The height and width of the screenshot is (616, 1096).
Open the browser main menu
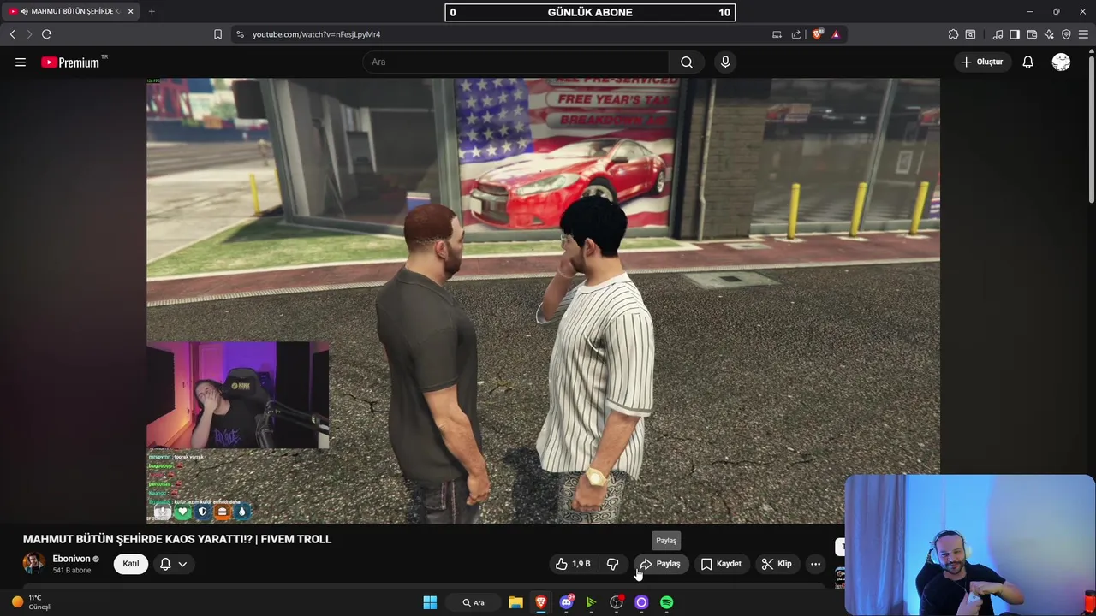point(1083,34)
